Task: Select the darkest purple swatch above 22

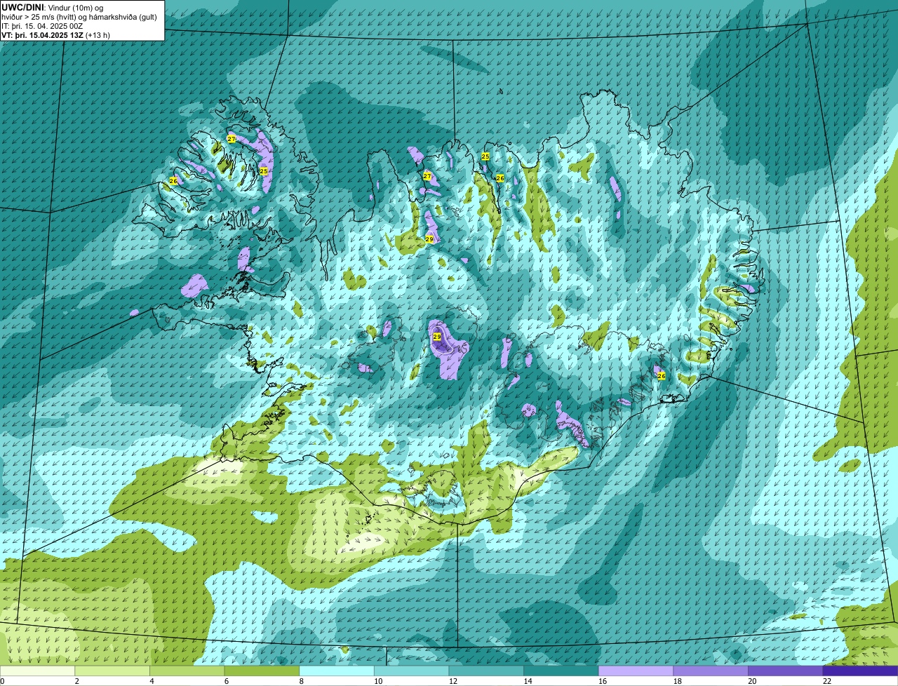Action: click(860, 671)
